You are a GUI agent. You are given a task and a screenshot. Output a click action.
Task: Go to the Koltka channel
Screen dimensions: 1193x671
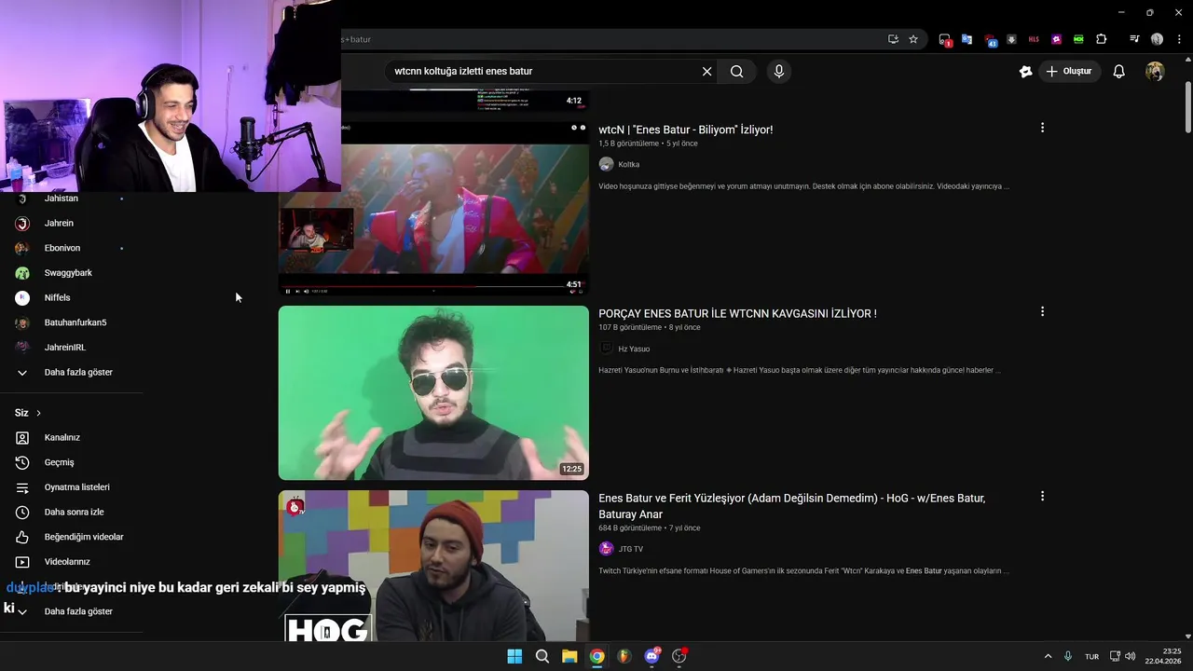(x=629, y=164)
